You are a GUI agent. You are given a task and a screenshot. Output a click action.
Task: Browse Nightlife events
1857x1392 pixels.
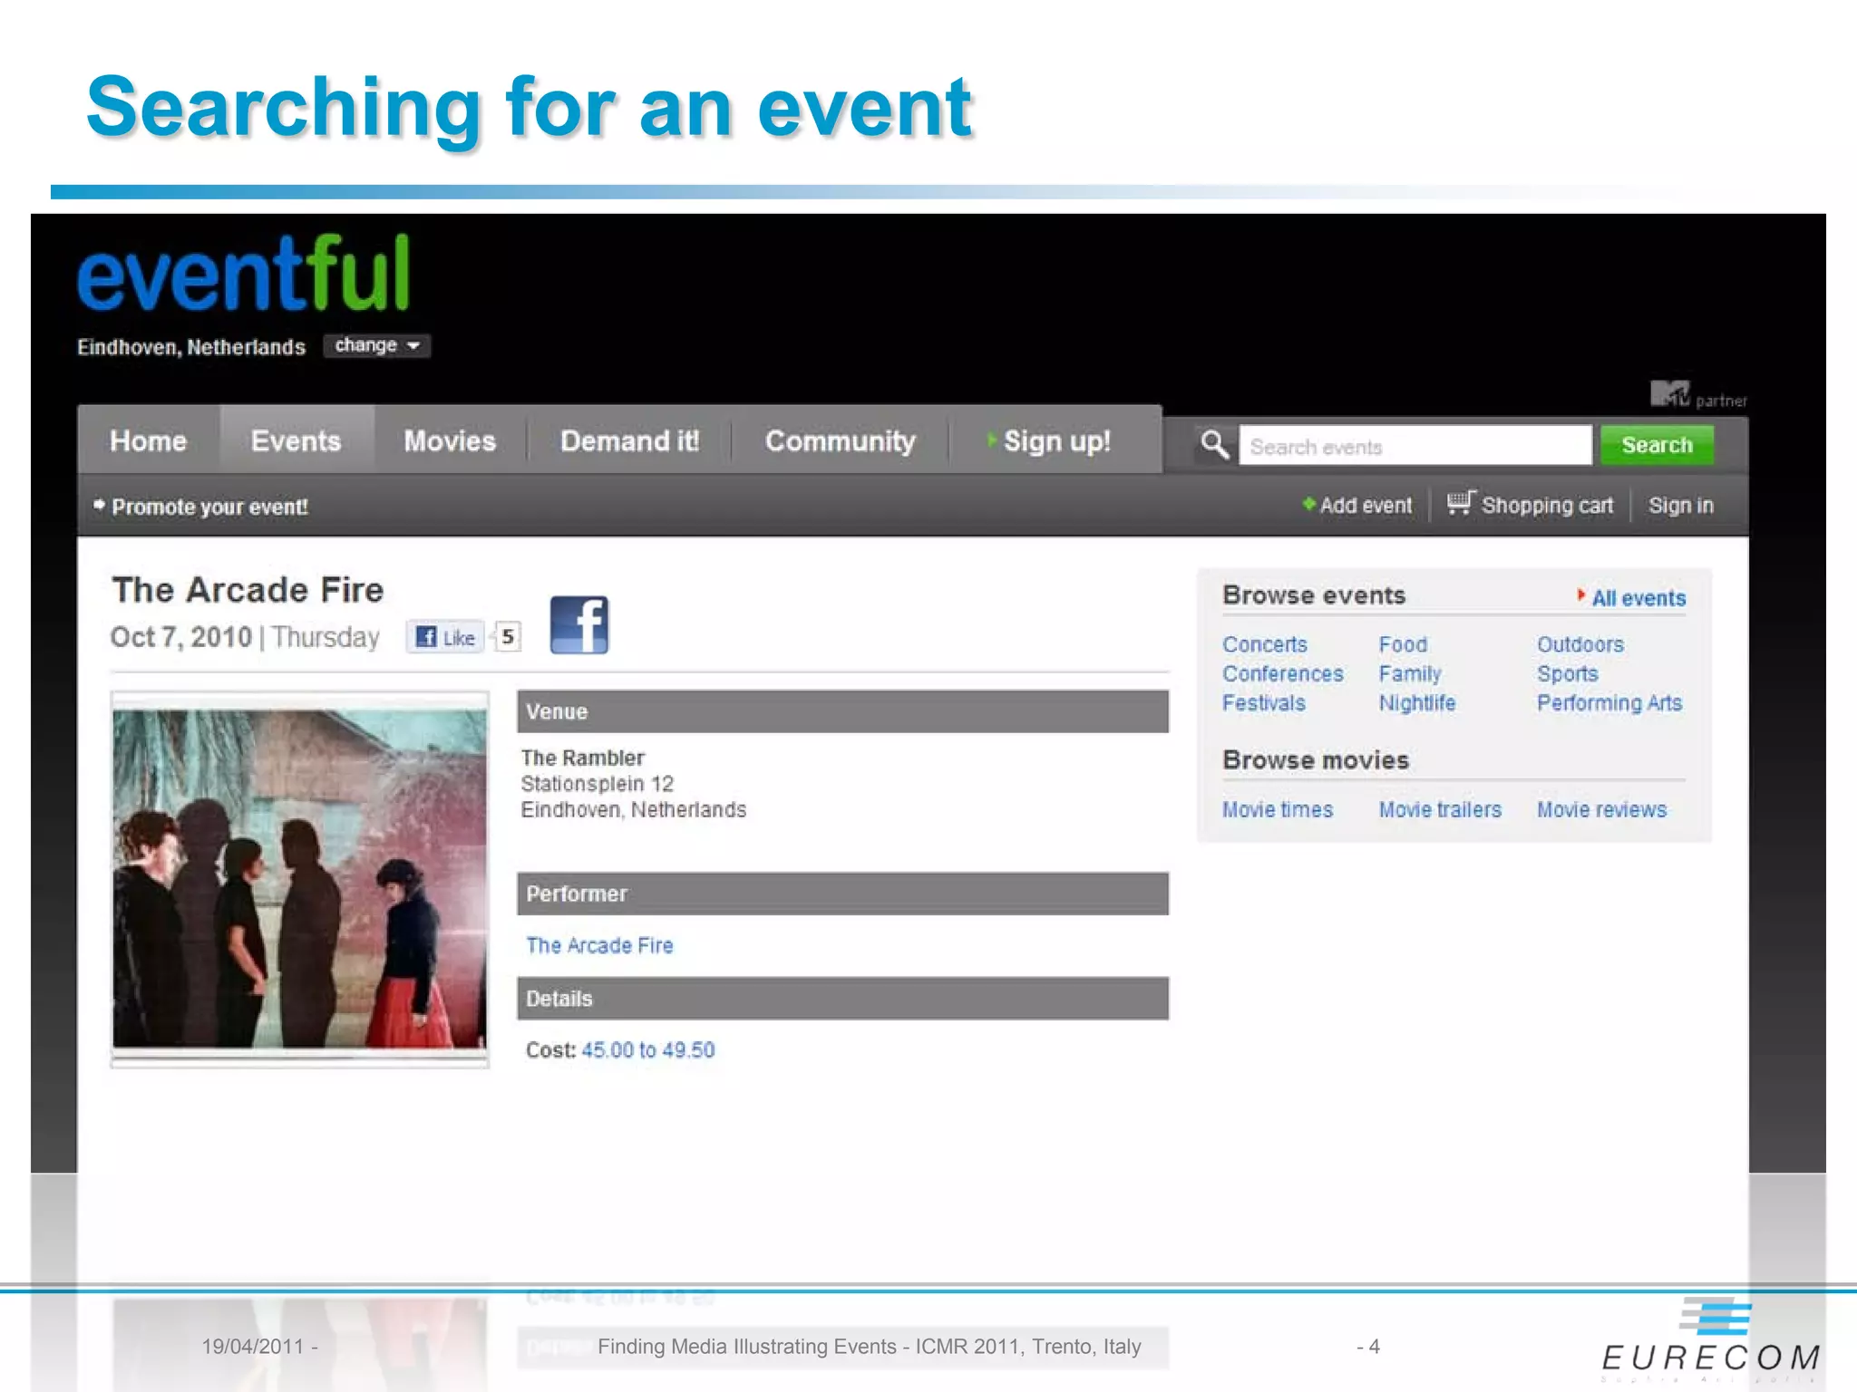click(x=1417, y=702)
